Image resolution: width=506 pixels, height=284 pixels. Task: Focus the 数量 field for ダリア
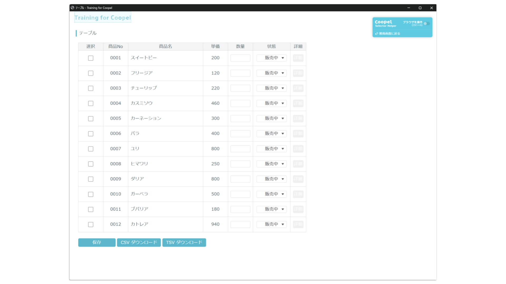240,179
